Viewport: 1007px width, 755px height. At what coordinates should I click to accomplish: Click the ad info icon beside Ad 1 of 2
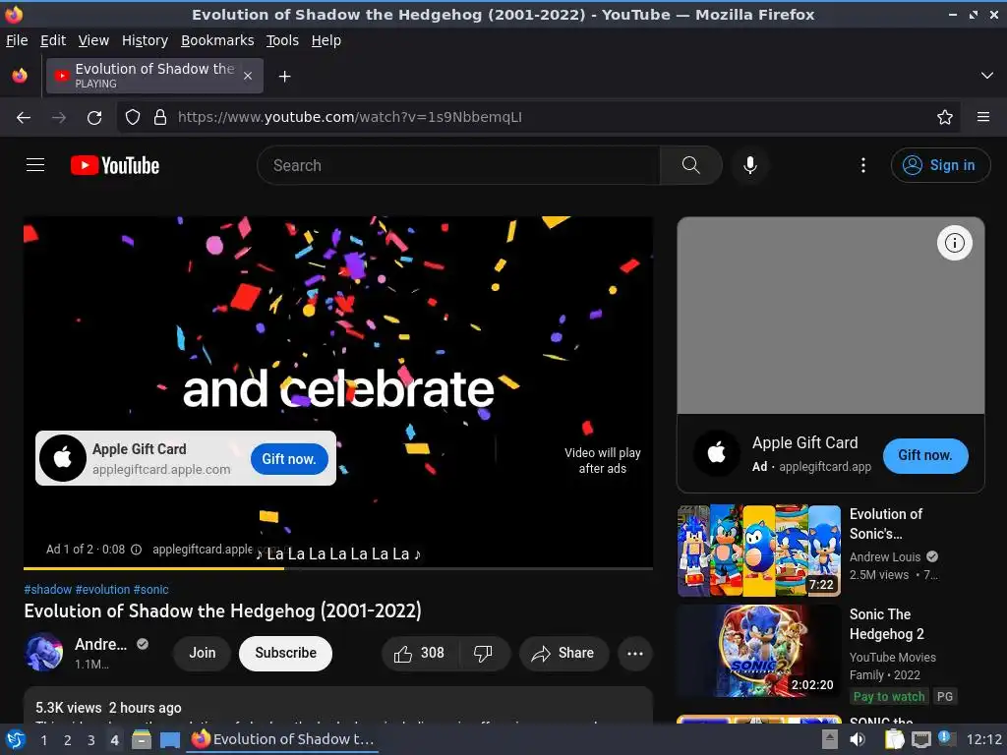[x=136, y=550]
